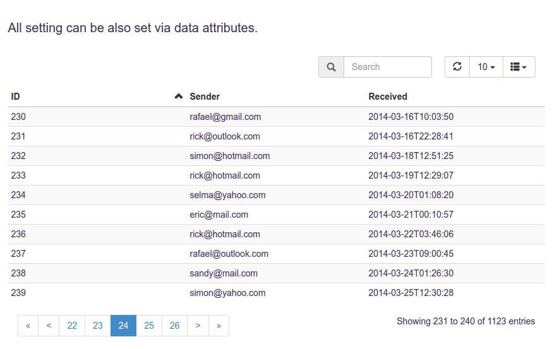Screen dimensions: 557x349
Task: Go to page 22
Action: click(72, 326)
